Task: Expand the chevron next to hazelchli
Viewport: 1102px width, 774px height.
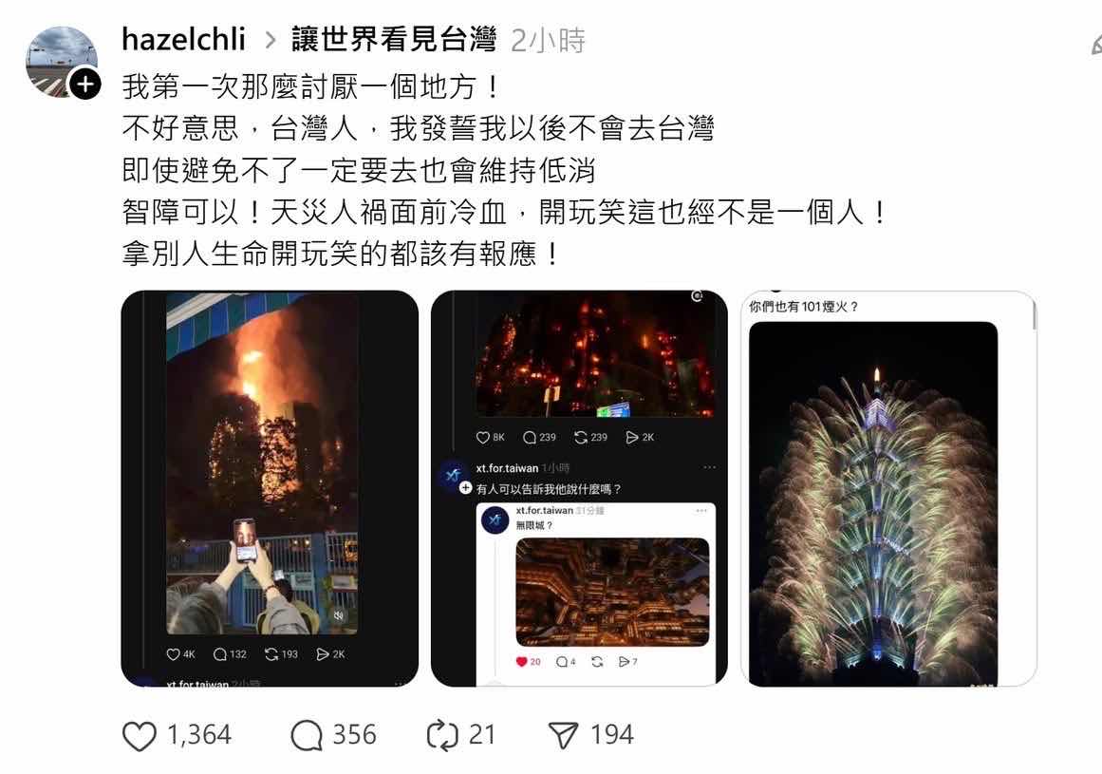Action: click(x=270, y=41)
